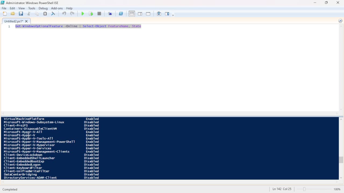Copy selection using toolbar copy icon

37,14
